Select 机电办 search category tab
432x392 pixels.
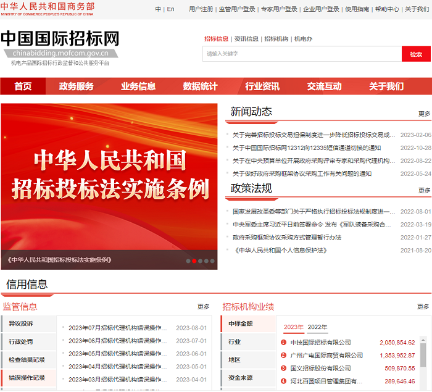(x=304, y=39)
